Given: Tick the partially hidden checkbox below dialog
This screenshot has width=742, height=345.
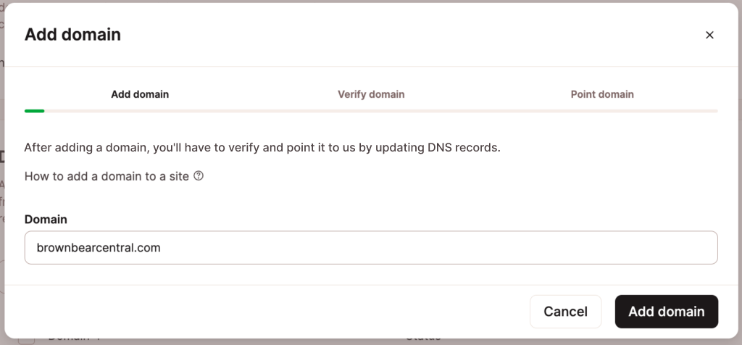Looking at the screenshot, I should [27, 339].
